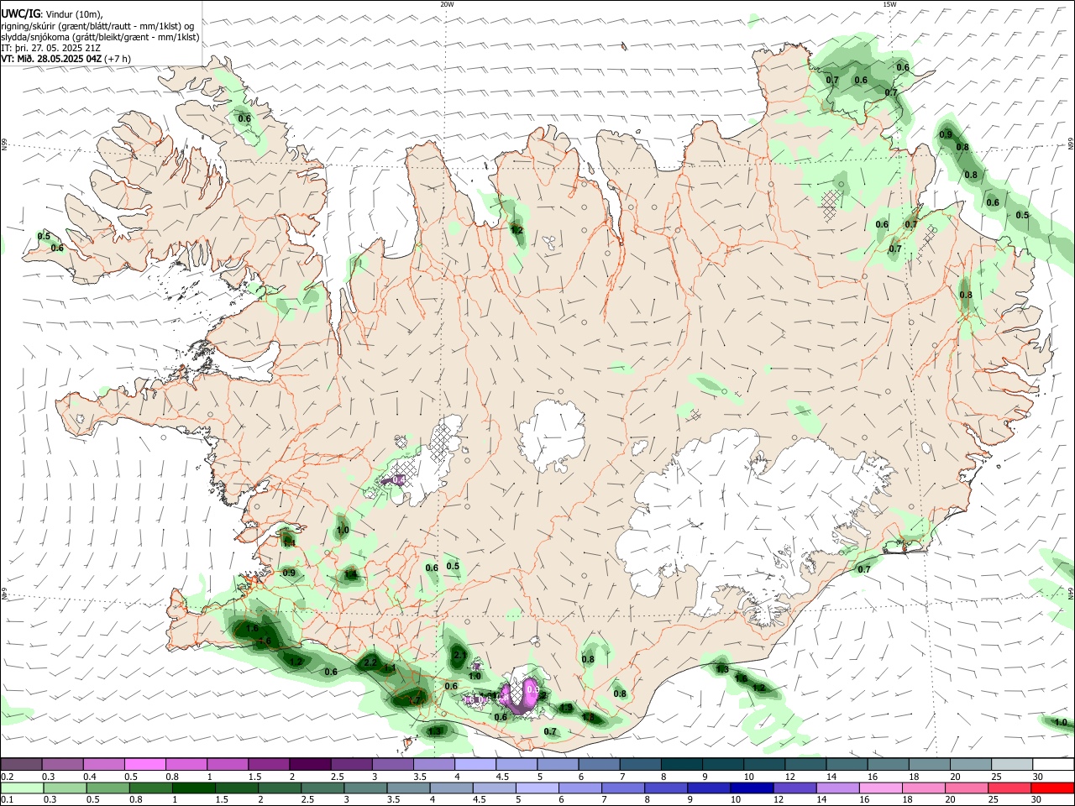Viewport: 1075px width, 806px height.
Task: Click the '0.6' value in the Westfjords
Action: (244, 119)
